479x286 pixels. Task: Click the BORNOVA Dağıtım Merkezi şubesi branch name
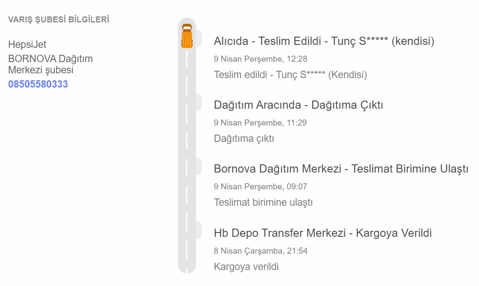click(x=50, y=64)
